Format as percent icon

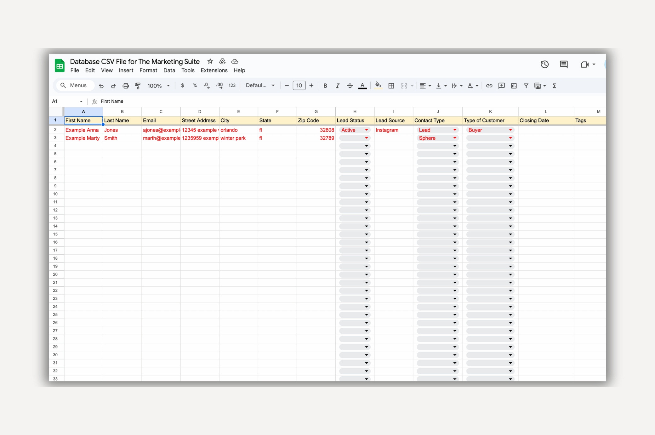[x=195, y=86]
